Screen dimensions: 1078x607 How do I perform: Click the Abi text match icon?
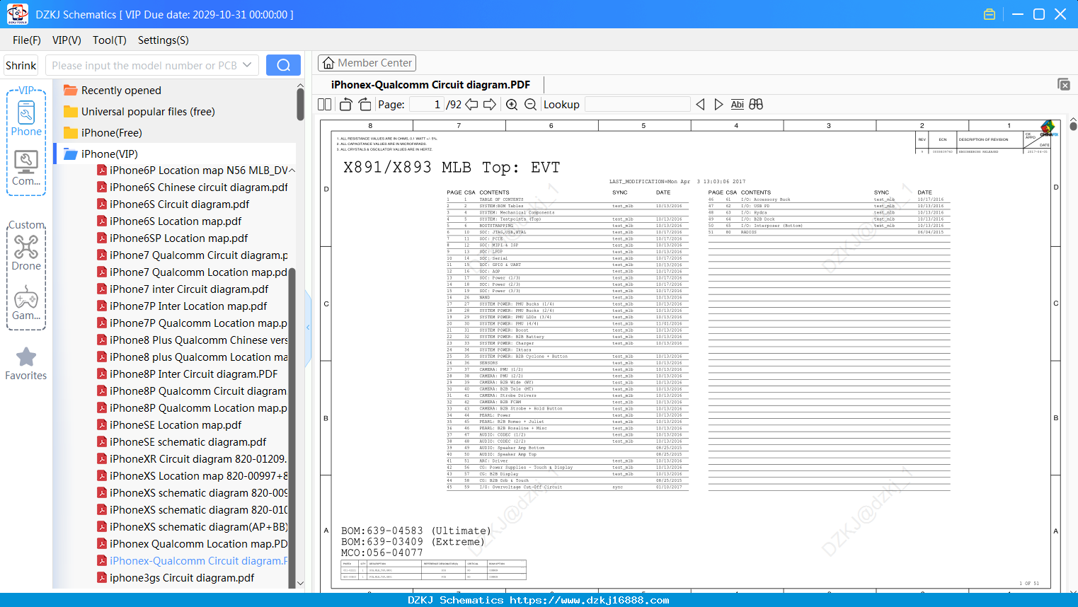pyautogui.click(x=737, y=104)
